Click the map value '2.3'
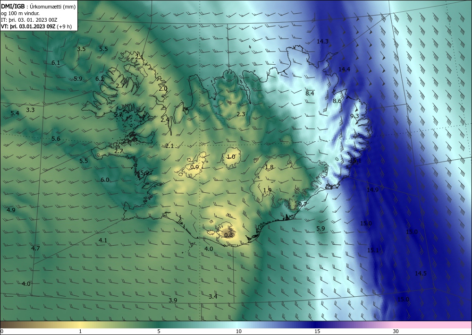This screenshot has height=335, width=472. tap(241, 114)
